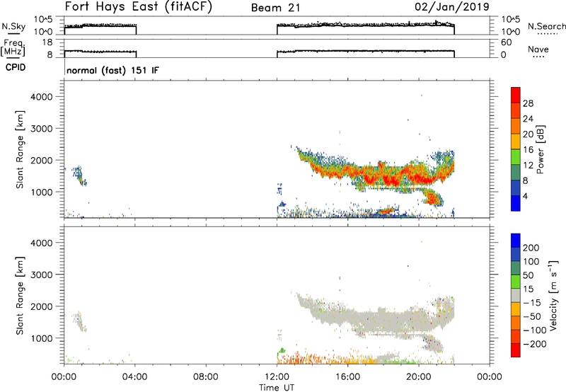Viewport: 566px width, 392px height.
Task: Click the '60' tick on Nave axis
Action: click(x=507, y=42)
